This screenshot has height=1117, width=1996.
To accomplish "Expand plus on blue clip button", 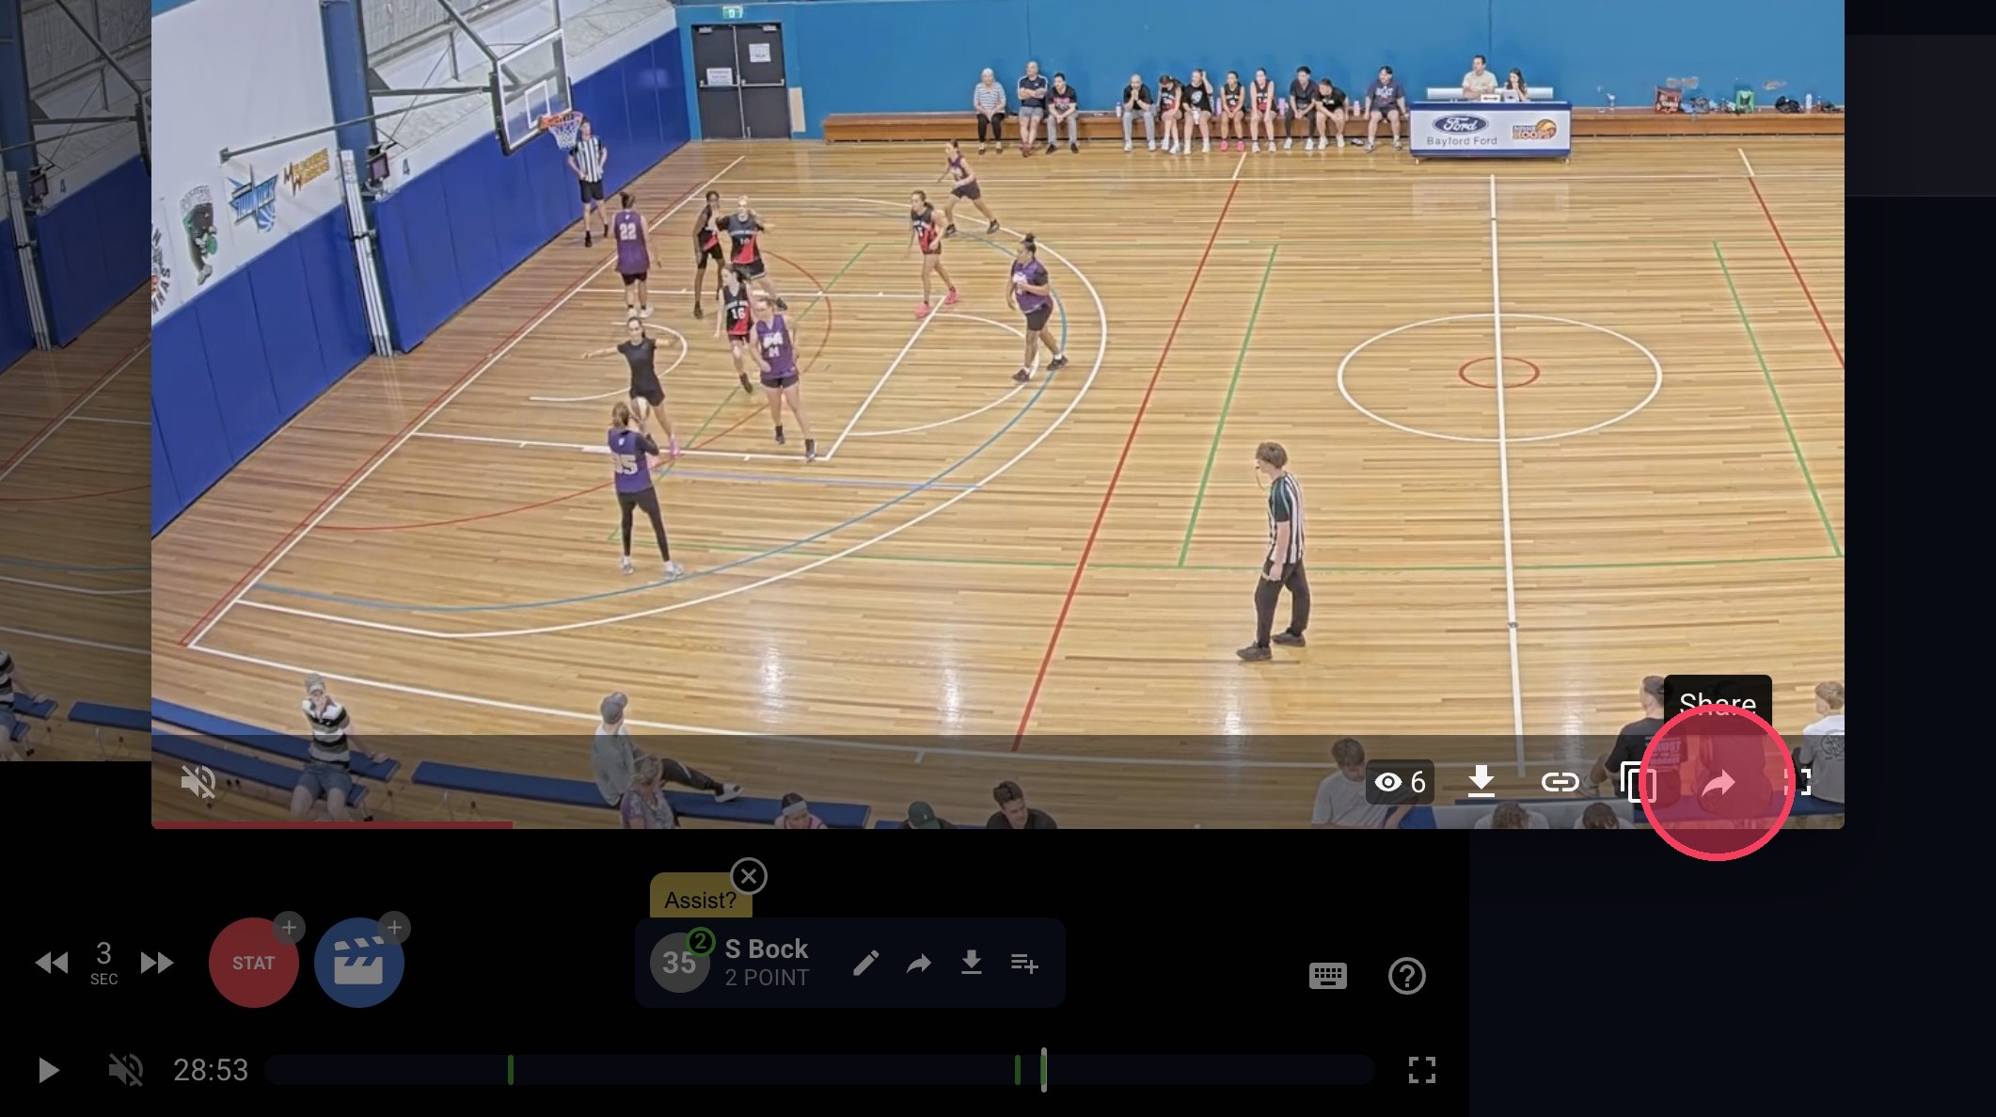I will coord(394,928).
